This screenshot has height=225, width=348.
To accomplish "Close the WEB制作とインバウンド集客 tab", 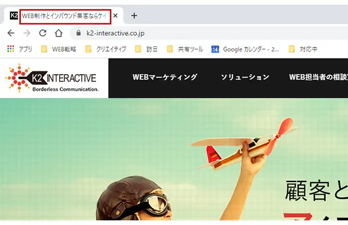I will pyautogui.click(x=115, y=16).
